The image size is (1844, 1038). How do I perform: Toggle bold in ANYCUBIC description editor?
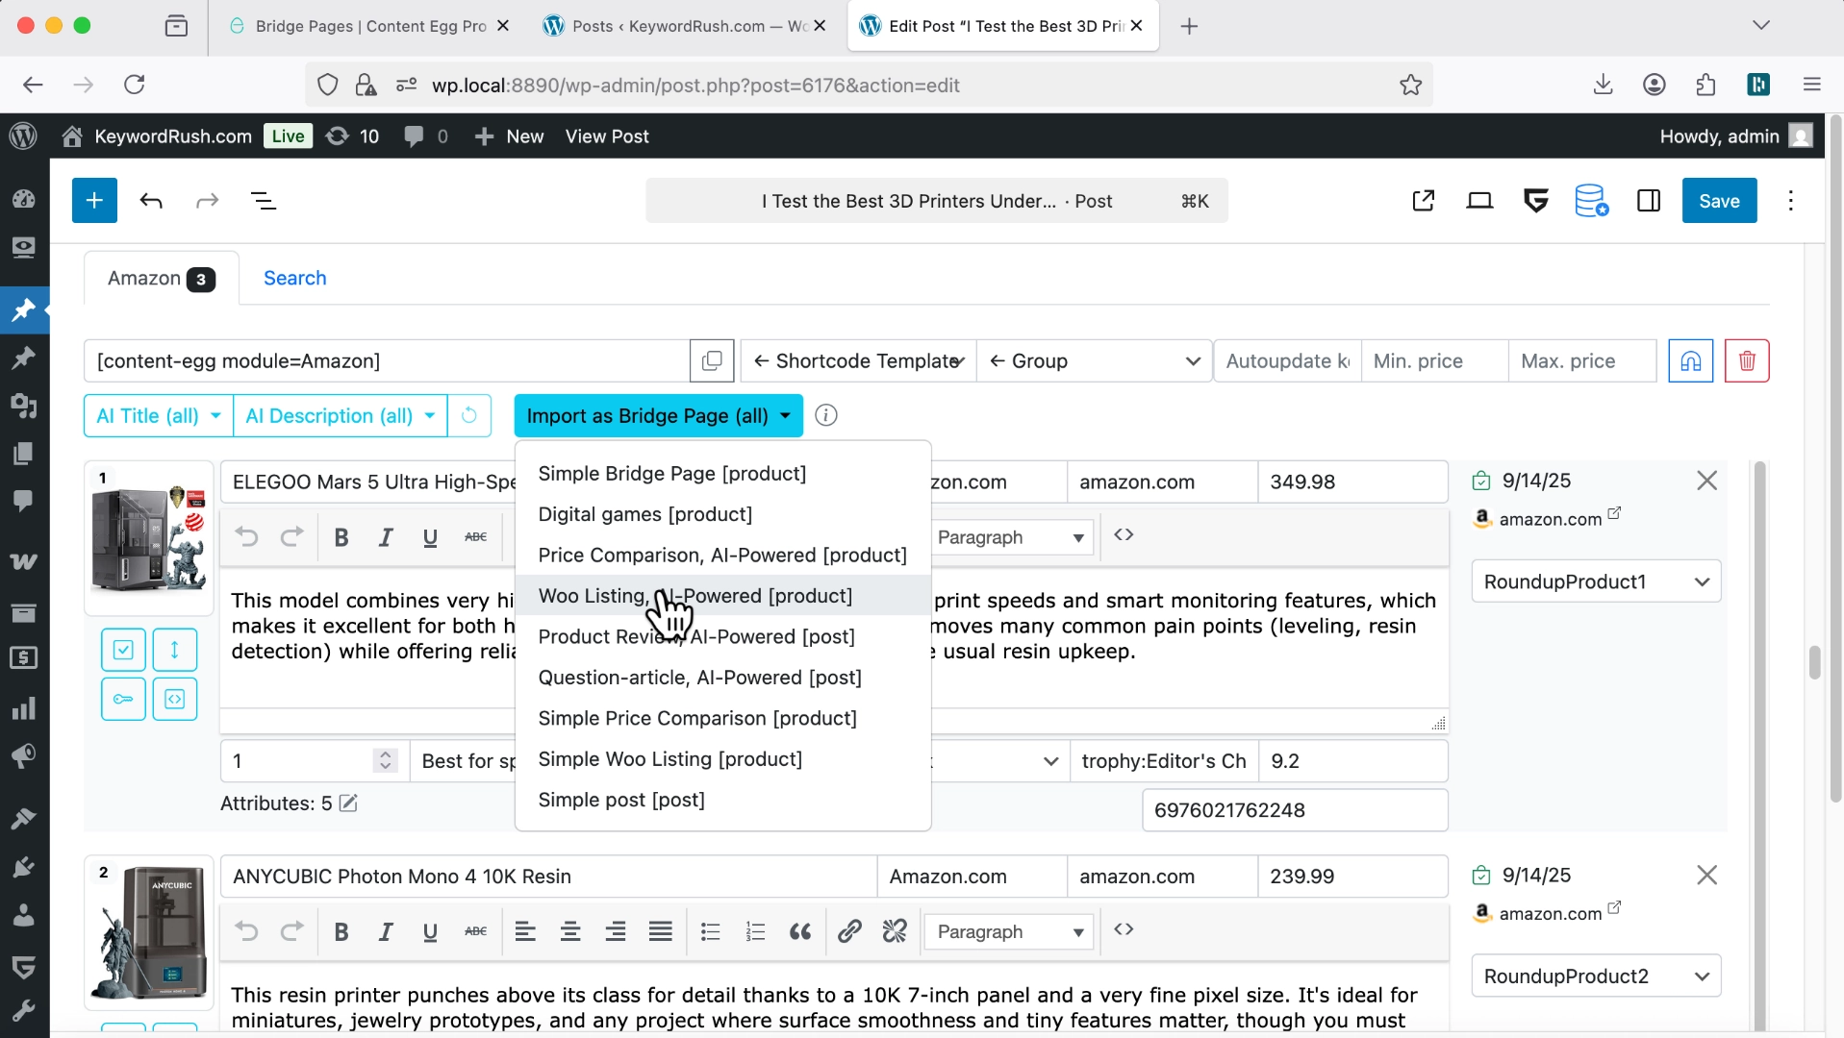click(x=341, y=931)
